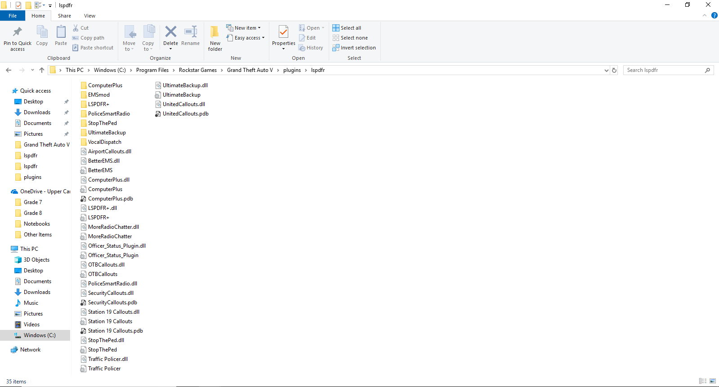Go back using the Back arrow

[x=9, y=70]
